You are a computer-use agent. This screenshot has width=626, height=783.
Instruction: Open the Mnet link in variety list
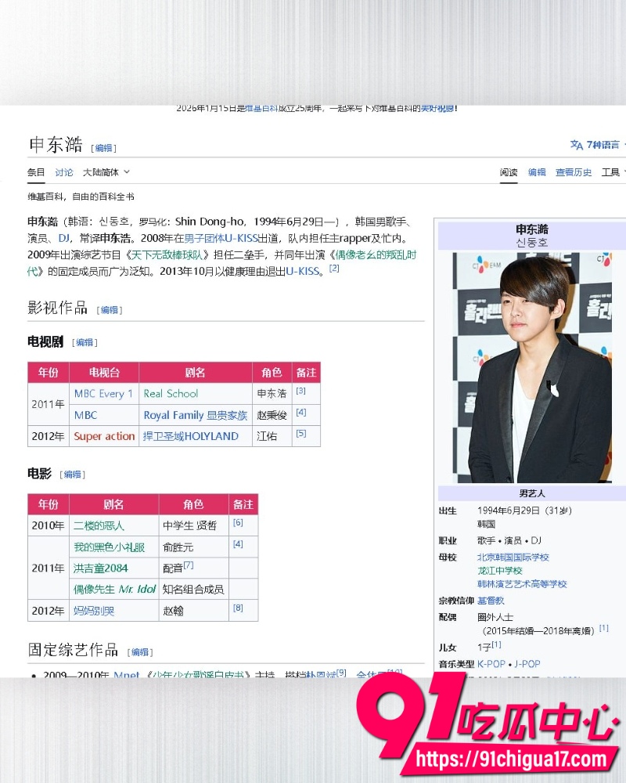click(126, 674)
